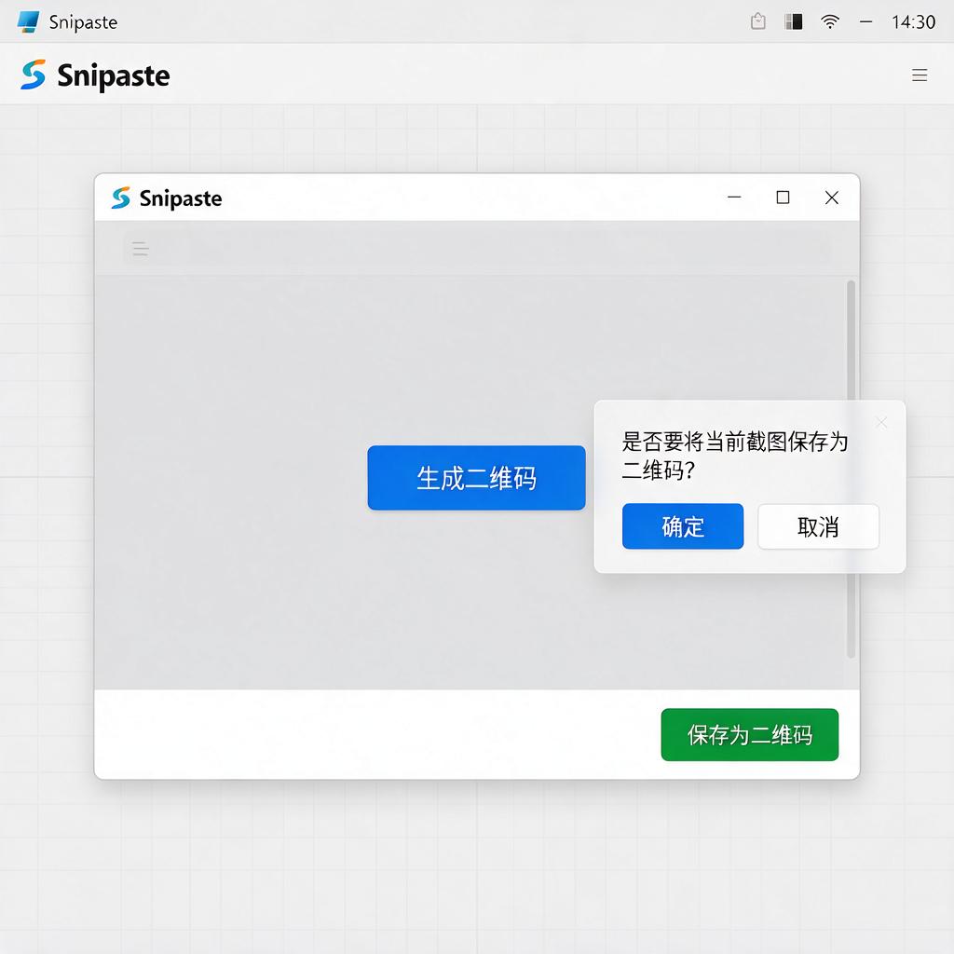Click the Snipaste logo in header
Image resolution: width=954 pixels, height=954 pixels.
33,75
